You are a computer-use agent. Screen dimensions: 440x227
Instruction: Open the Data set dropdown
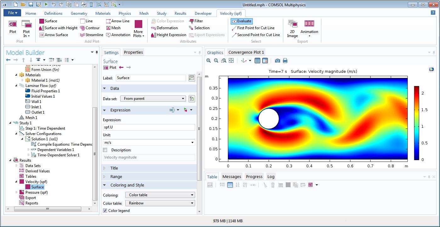tap(153, 99)
